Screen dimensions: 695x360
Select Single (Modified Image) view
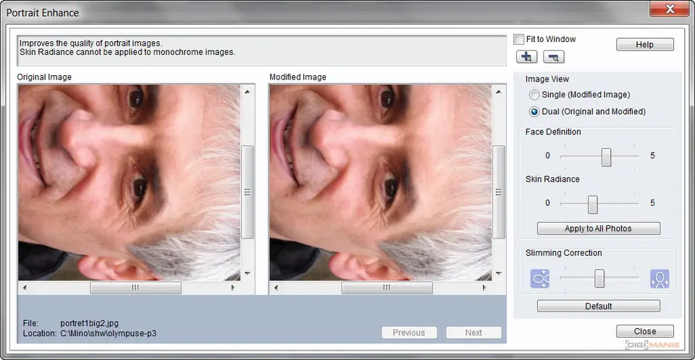(x=534, y=95)
